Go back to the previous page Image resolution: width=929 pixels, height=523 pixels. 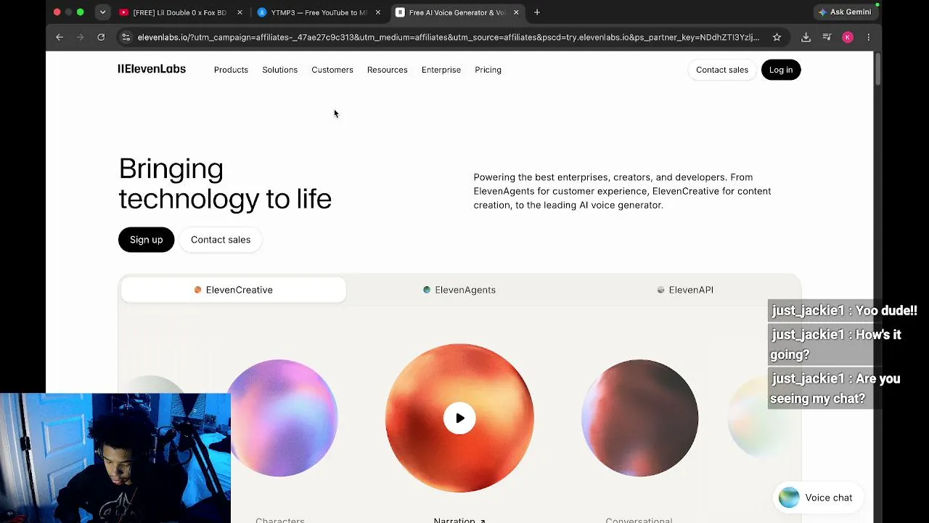[x=60, y=37]
